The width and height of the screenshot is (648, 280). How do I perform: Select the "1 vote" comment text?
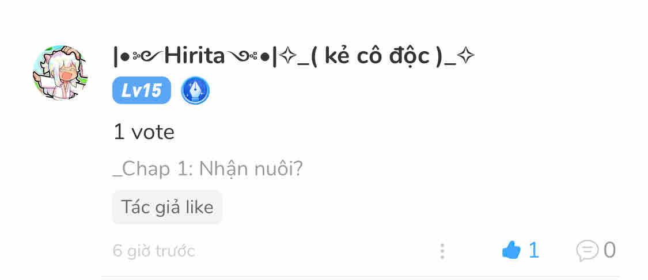point(144,132)
